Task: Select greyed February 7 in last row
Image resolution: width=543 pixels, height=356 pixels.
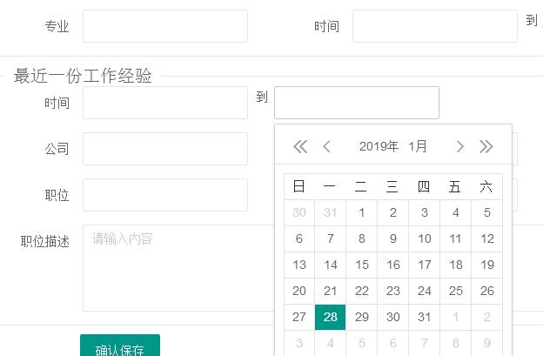Action: pos(425,343)
